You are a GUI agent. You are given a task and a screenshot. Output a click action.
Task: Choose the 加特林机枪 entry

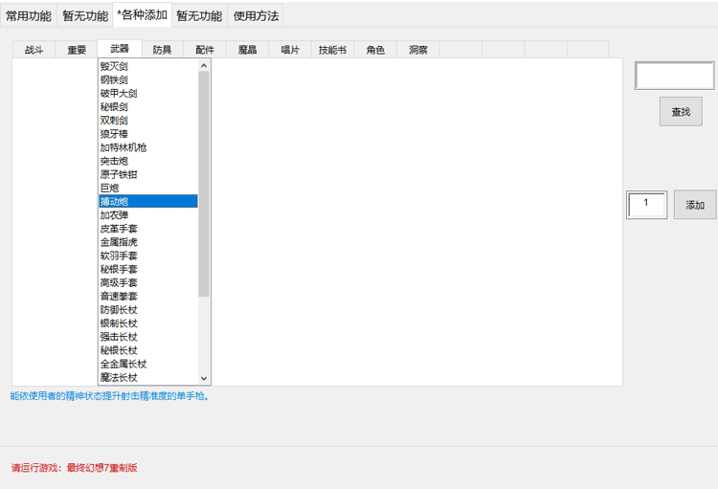[x=148, y=147]
